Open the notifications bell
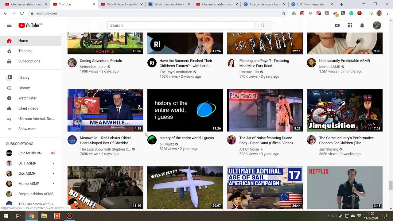The height and width of the screenshot is (221, 393). pyautogui.click(x=362, y=25)
